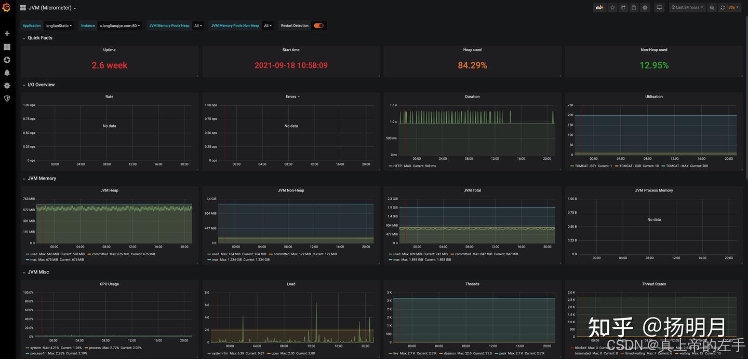The image size is (748, 359).
Task: Open the Duration panel title menu
Action: (x=472, y=96)
